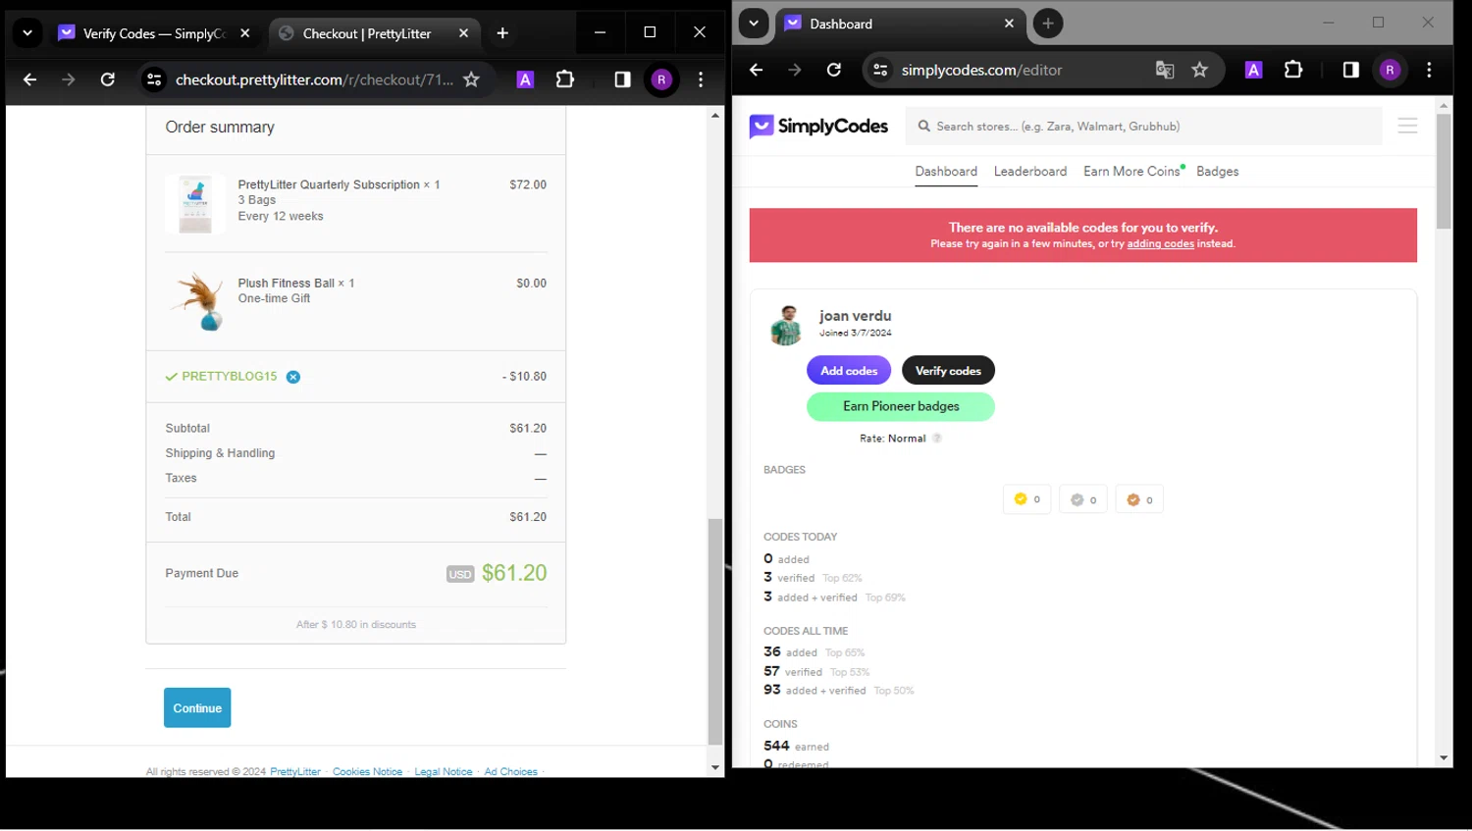This screenshot has width=1472, height=831.
Task: Open Cookies Notice link
Action: coord(367,772)
